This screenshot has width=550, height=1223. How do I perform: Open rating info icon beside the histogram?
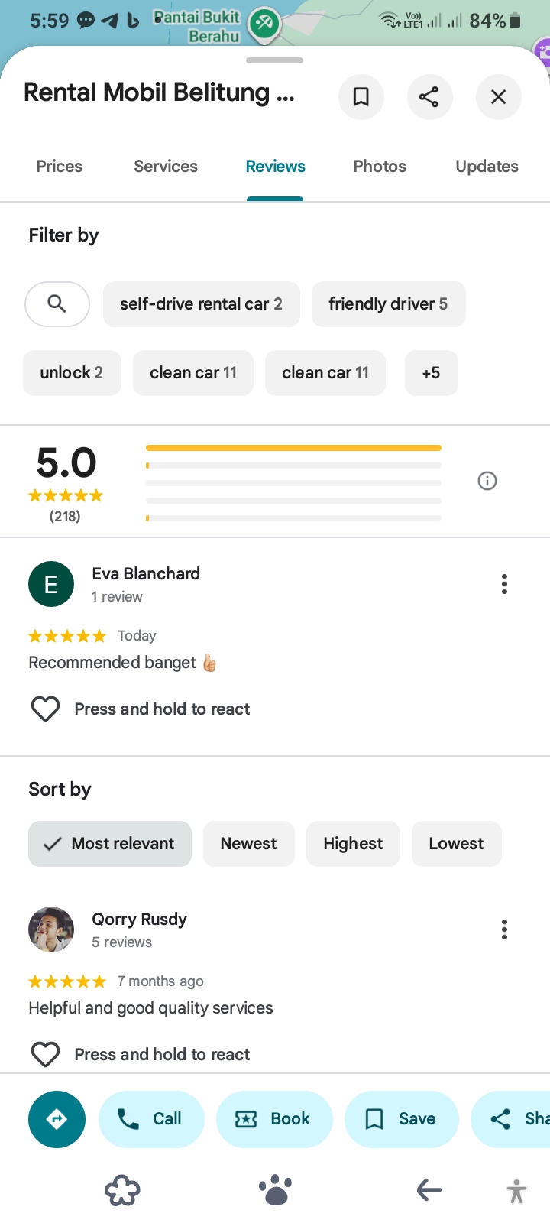[x=487, y=481]
